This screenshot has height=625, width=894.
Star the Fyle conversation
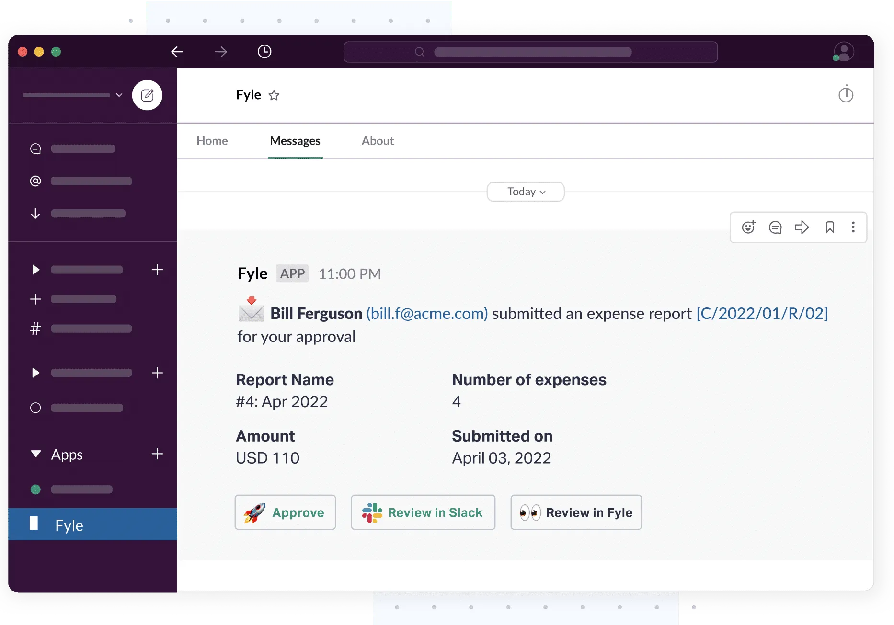274,95
